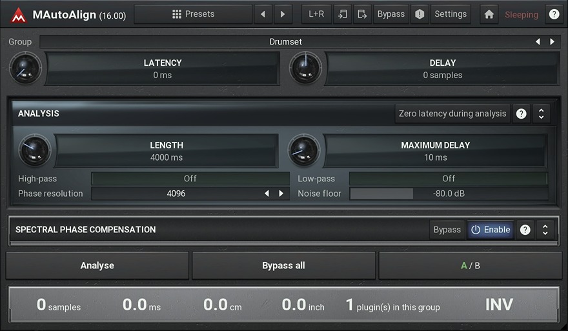Open help with the top-right question mark

pyautogui.click(x=554, y=14)
